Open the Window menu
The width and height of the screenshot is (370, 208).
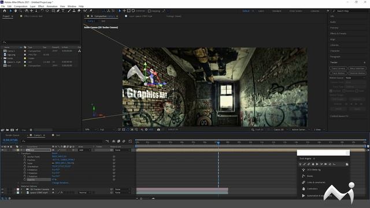[x=72, y=6]
